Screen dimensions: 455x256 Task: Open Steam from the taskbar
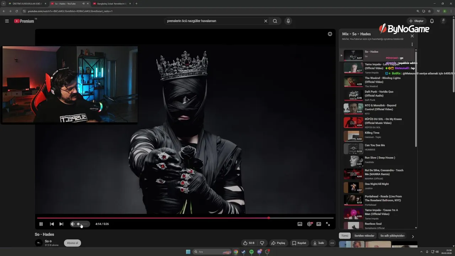pos(243,252)
